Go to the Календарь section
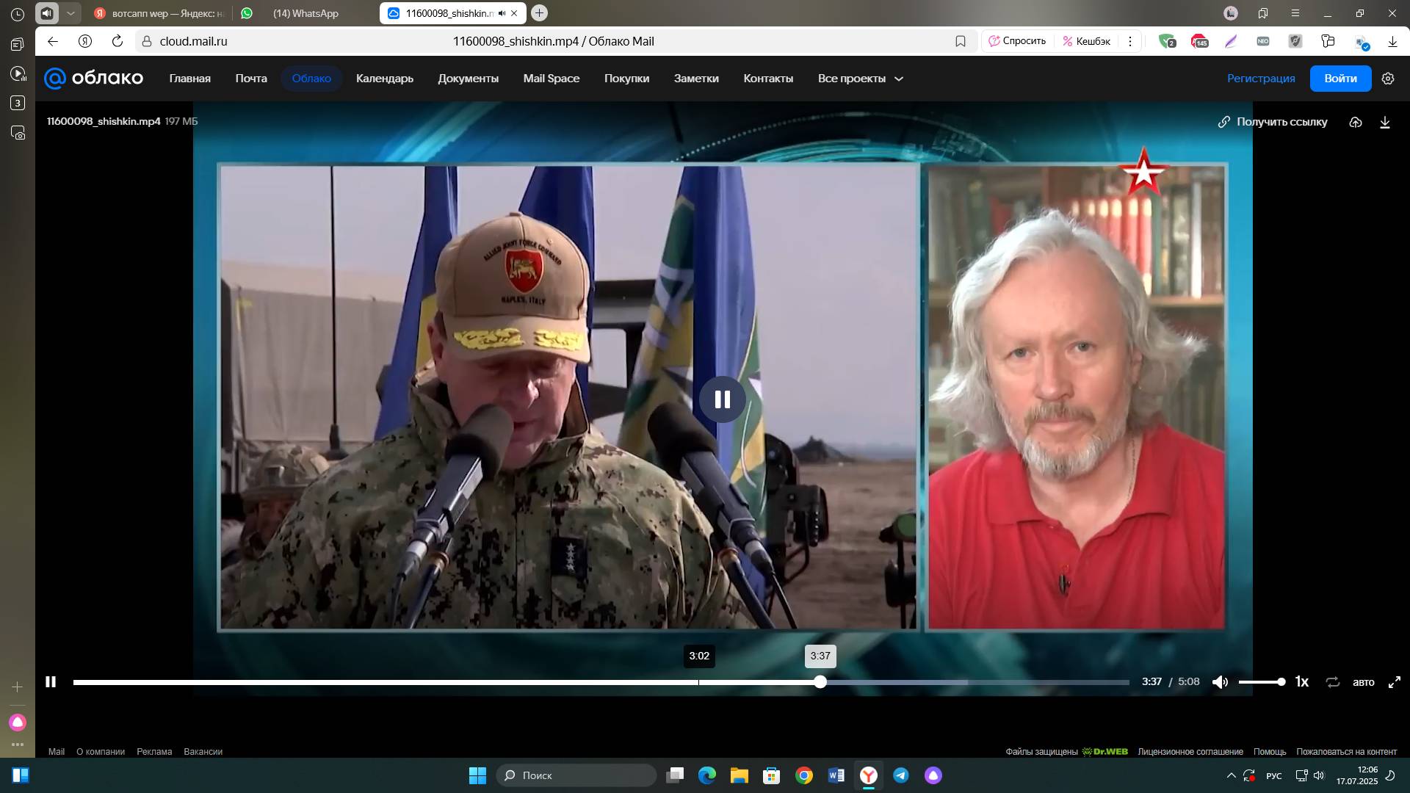The height and width of the screenshot is (793, 1410). tap(384, 79)
